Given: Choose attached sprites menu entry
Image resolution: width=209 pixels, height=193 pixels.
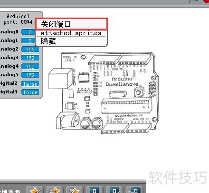Looking at the screenshot, I should click(71, 33).
